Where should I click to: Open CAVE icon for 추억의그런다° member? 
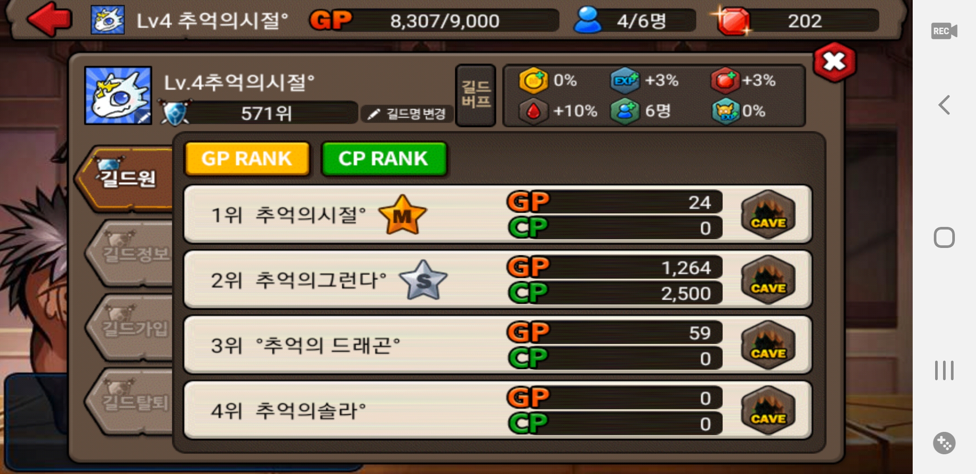pyautogui.click(x=768, y=280)
